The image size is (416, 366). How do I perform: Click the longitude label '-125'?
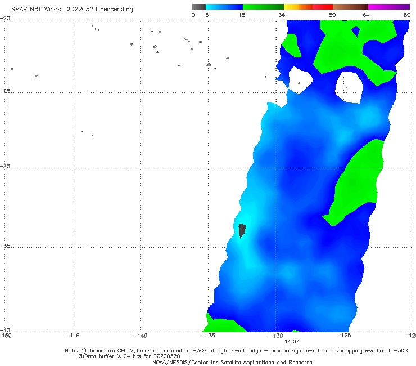344,336
